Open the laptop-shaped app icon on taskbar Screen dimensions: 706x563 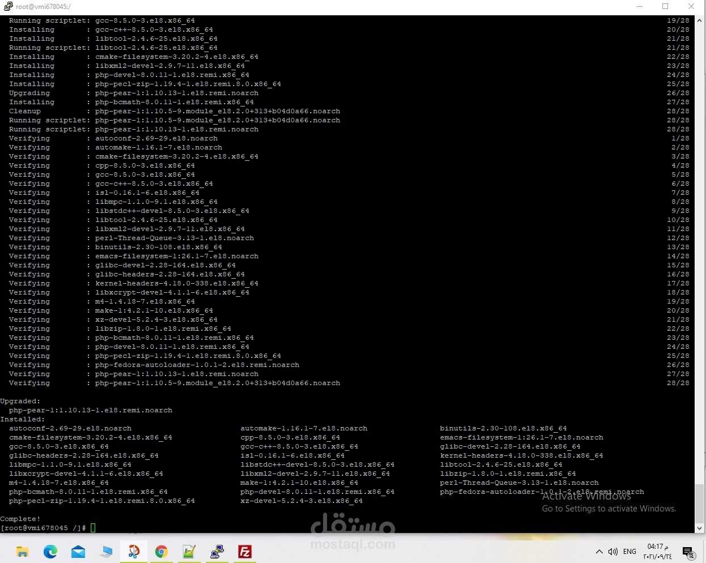click(x=106, y=552)
